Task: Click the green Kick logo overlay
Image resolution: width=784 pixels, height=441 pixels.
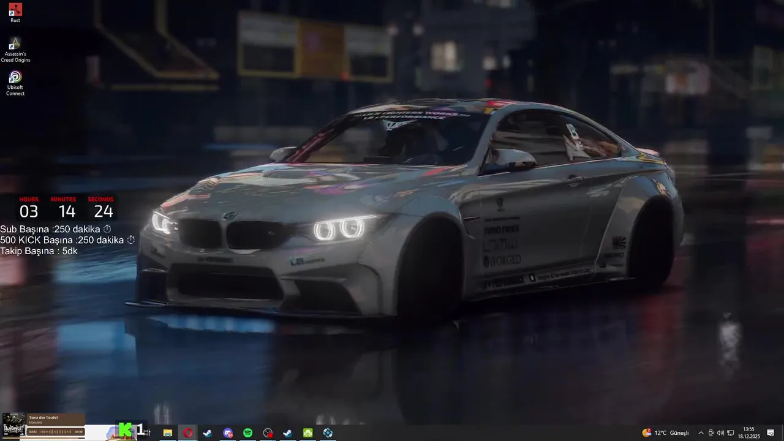Action: [125, 430]
